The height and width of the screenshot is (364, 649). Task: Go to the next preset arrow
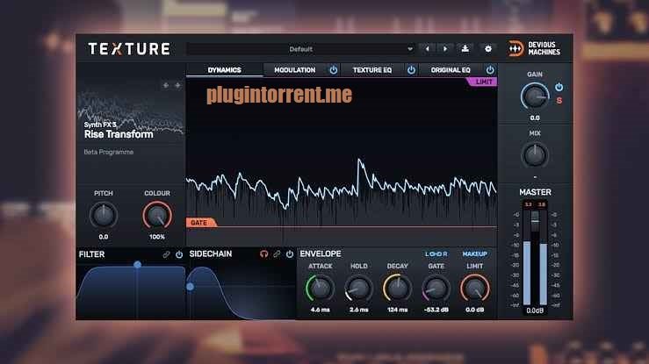(x=445, y=49)
